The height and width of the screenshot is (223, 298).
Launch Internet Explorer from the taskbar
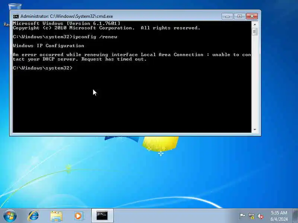tap(33, 216)
